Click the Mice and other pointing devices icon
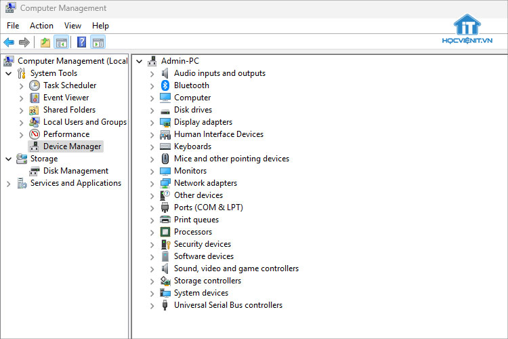Screen dimensions: 508x339 click(x=165, y=159)
